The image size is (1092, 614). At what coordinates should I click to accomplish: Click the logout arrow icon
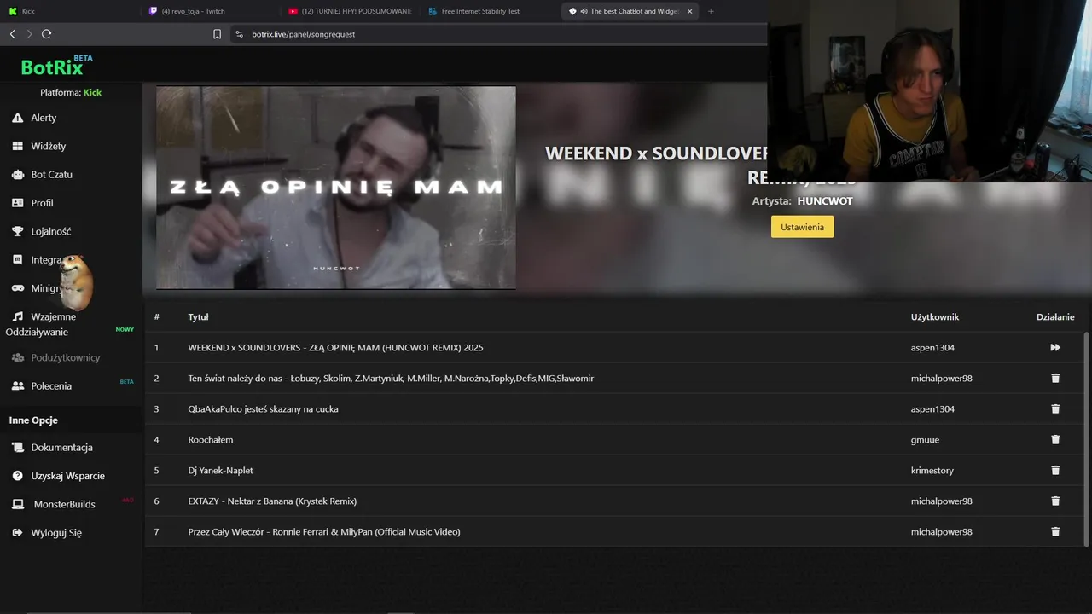pos(17,533)
